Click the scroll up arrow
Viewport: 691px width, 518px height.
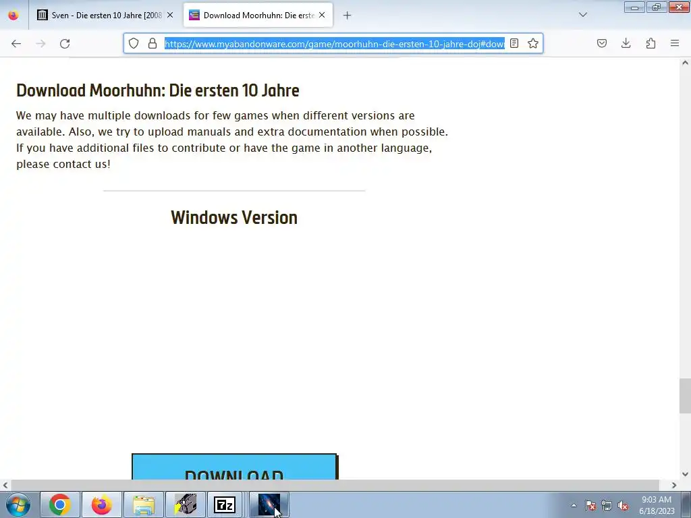(685, 63)
